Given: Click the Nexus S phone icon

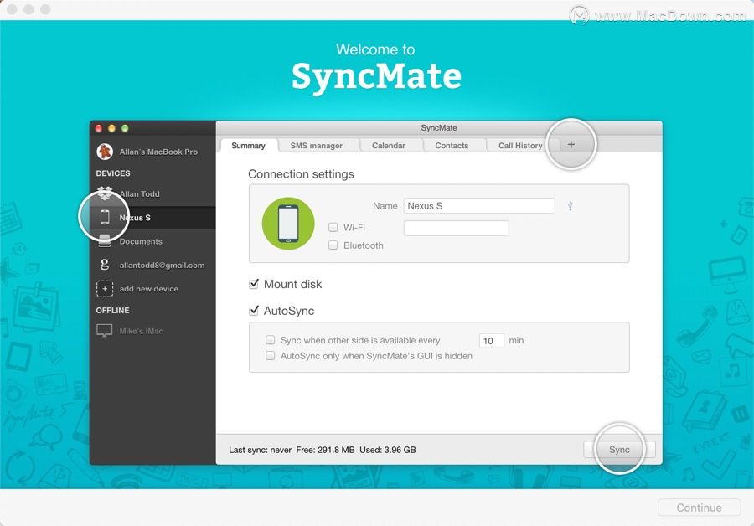Looking at the screenshot, I should click(x=105, y=217).
